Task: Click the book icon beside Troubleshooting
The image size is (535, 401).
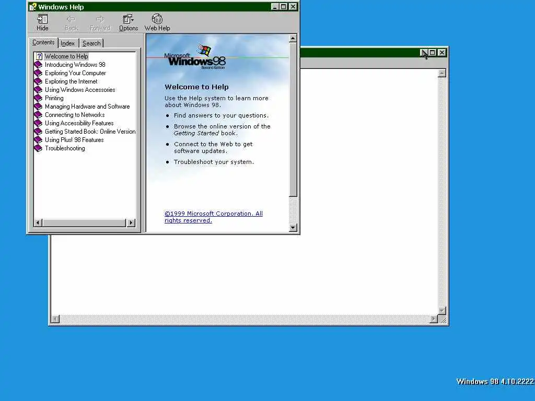Action: (x=38, y=148)
